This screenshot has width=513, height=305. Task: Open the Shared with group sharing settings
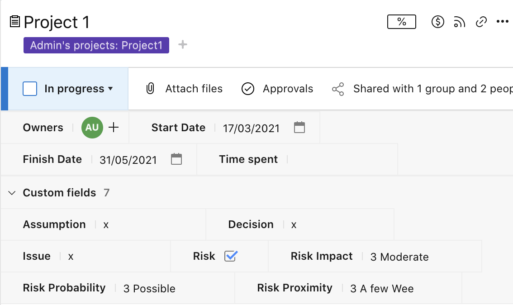pyautogui.click(x=422, y=89)
